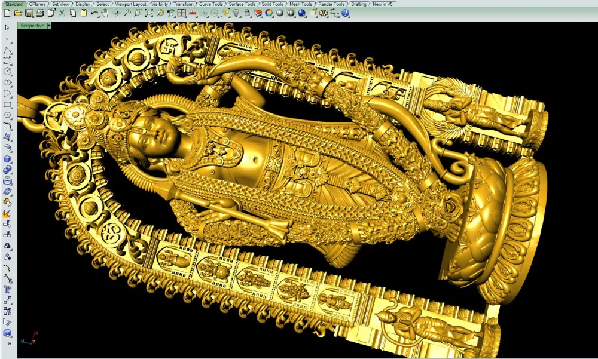Open the Surface Tools tab

[242, 4]
